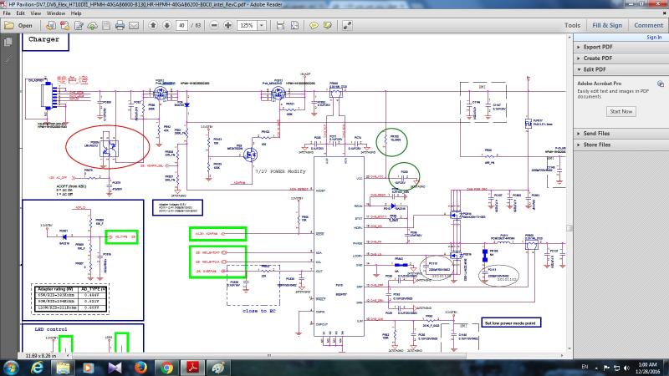Open Visual Studio from the taskbar
The width and height of the screenshot is (669, 376).
(115, 368)
